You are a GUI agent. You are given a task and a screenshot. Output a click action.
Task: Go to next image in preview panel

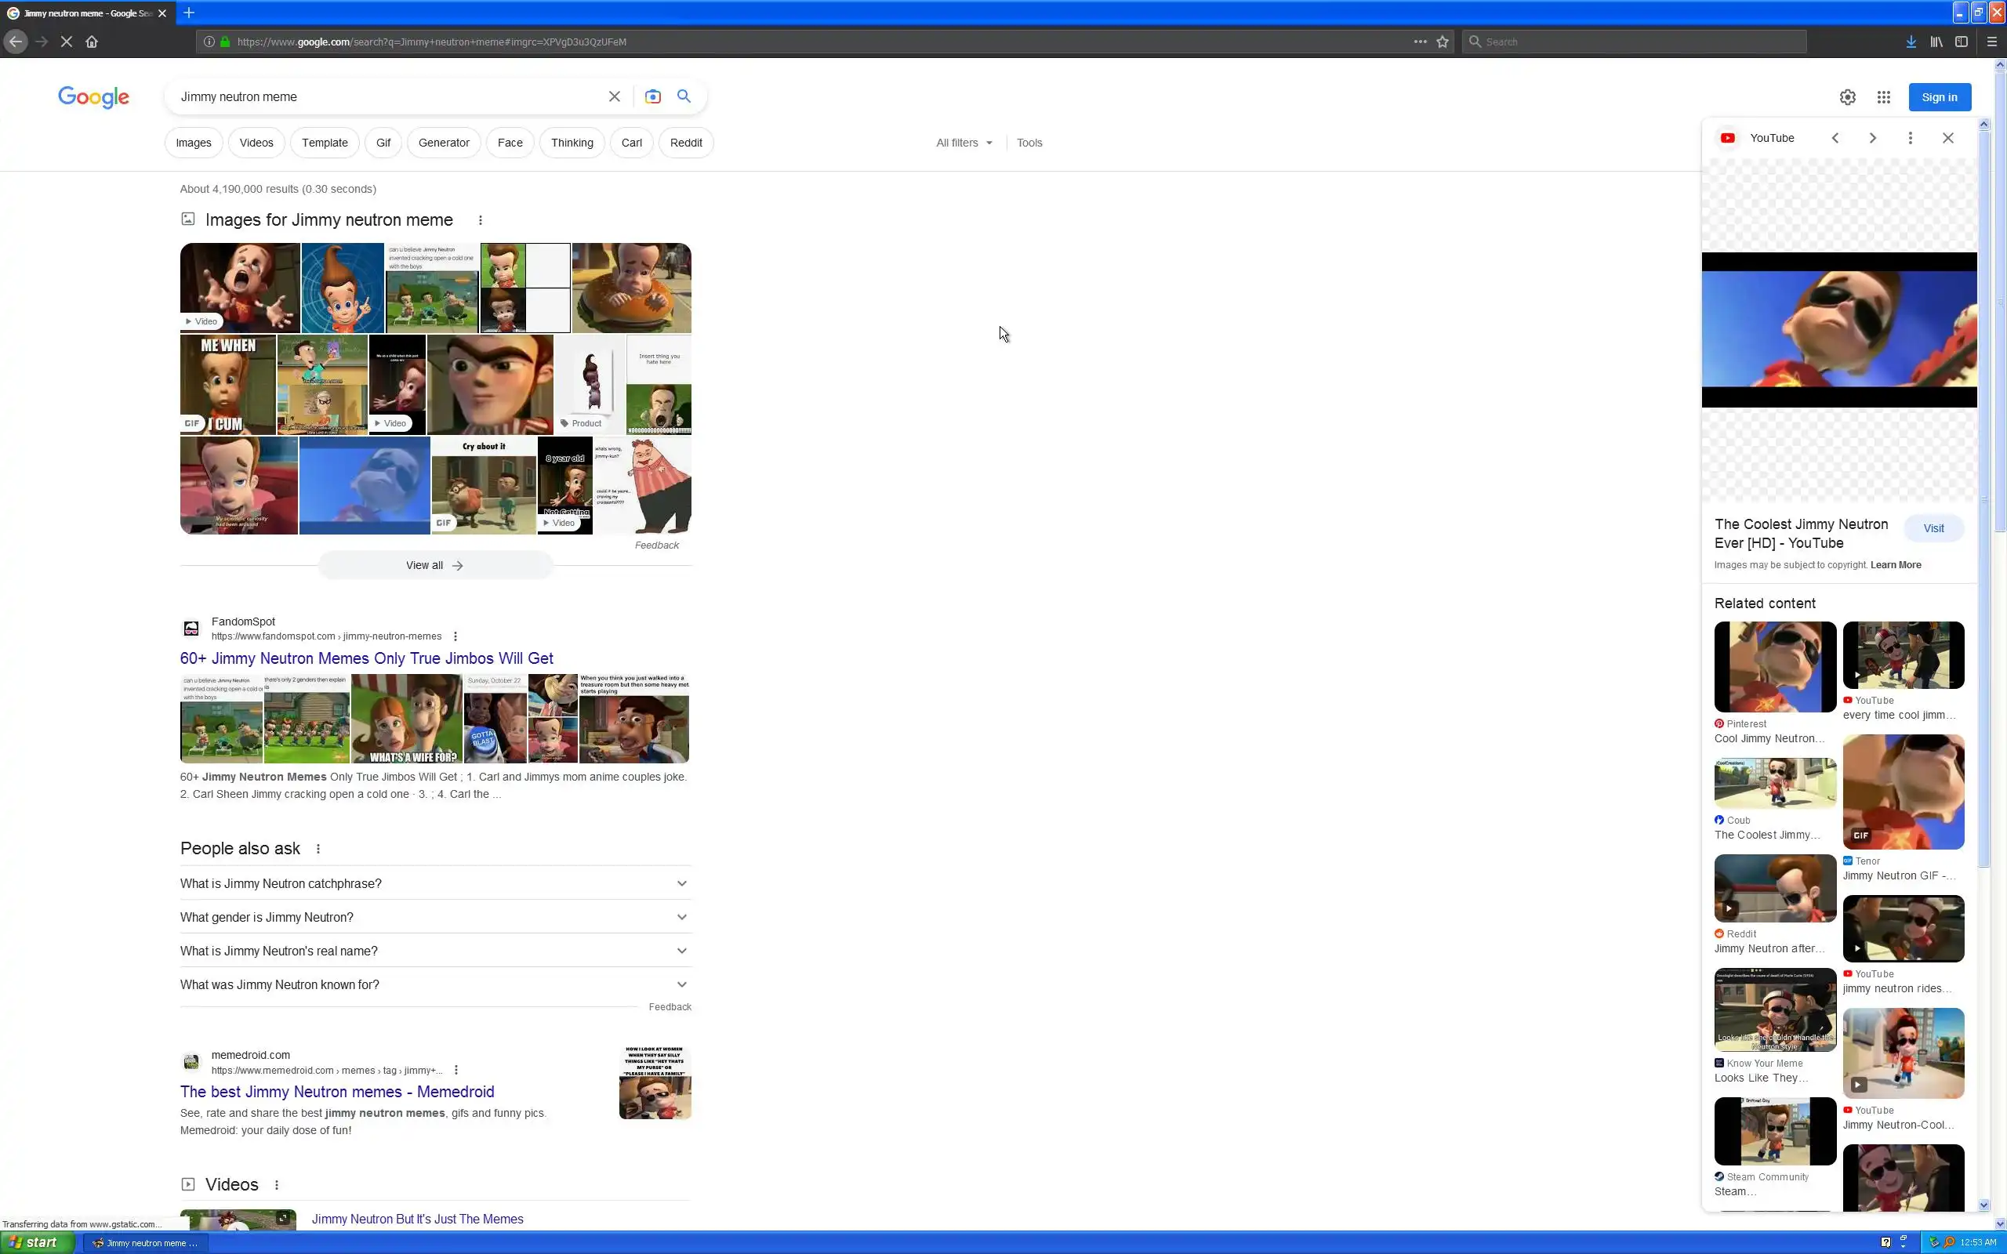[1872, 139]
